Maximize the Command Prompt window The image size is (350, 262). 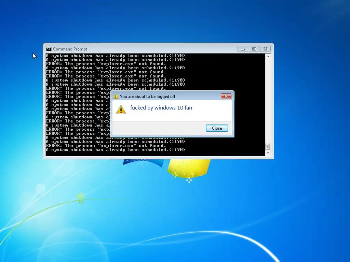254,49
